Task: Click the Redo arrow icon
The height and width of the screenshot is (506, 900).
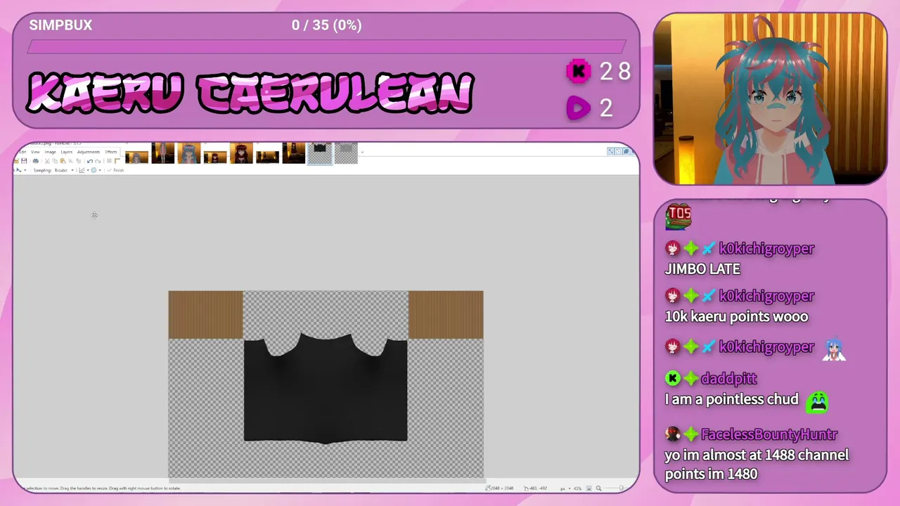Action: click(x=98, y=161)
